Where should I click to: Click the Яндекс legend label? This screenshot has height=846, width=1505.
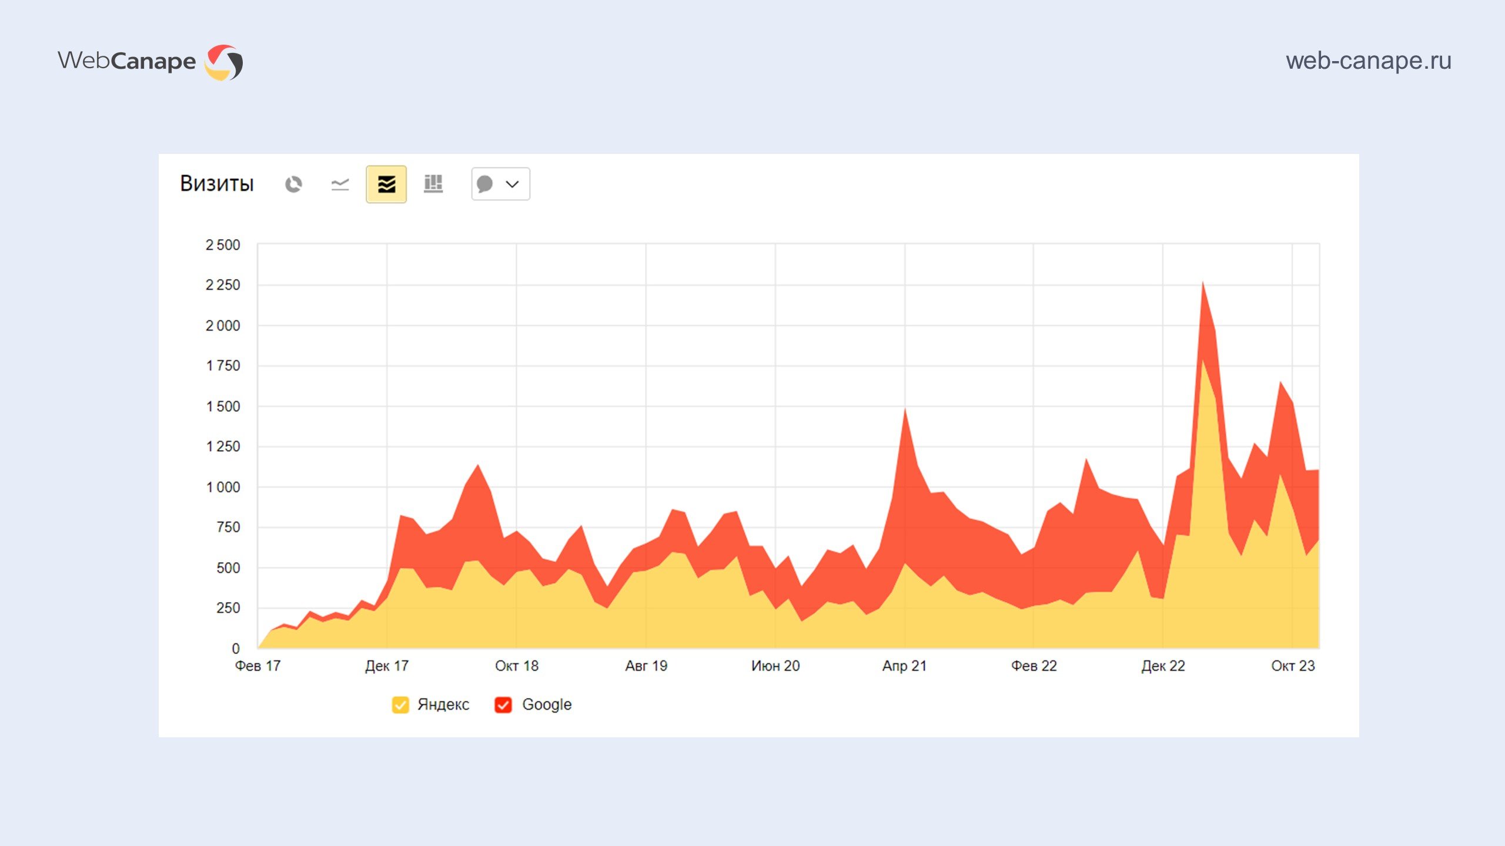pos(443,704)
